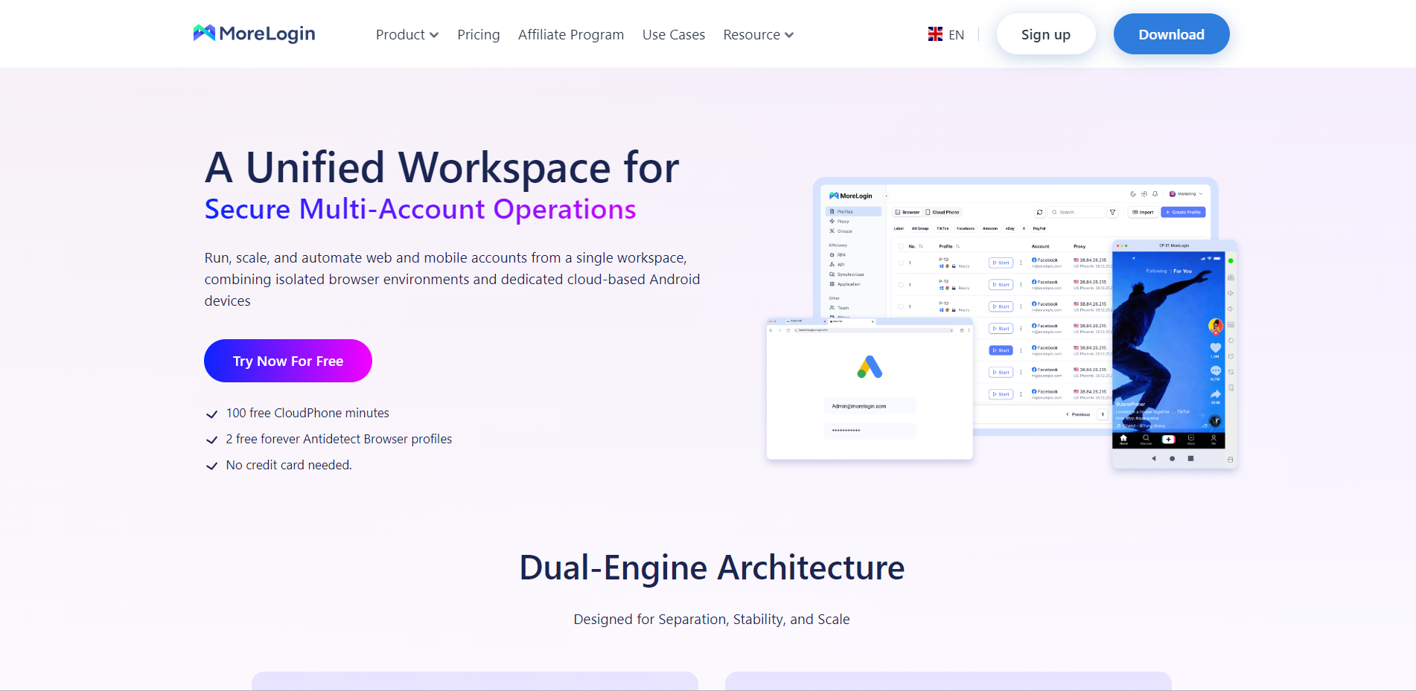Expand the Resource dropdown menu
The height and width of the screenshot is (691, 1416).
coord(758,35)
